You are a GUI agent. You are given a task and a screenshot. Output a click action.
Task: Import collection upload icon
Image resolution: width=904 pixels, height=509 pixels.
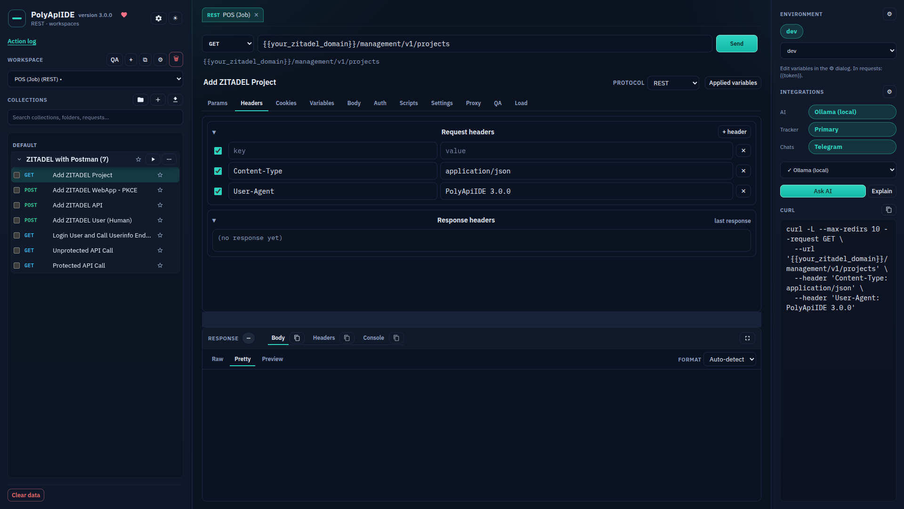[175, 100]
